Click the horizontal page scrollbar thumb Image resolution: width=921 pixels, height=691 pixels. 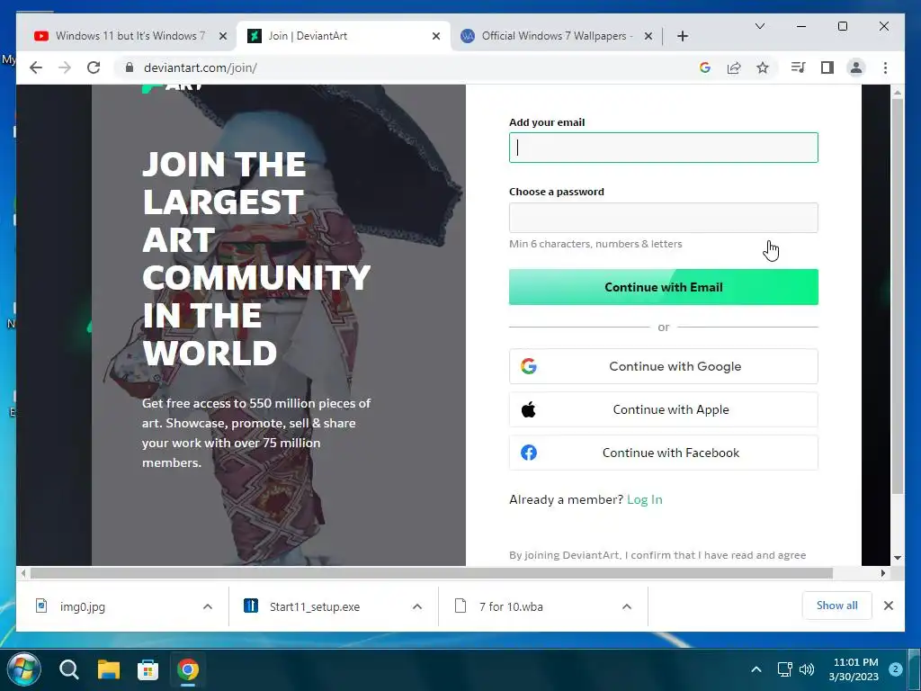431,573
